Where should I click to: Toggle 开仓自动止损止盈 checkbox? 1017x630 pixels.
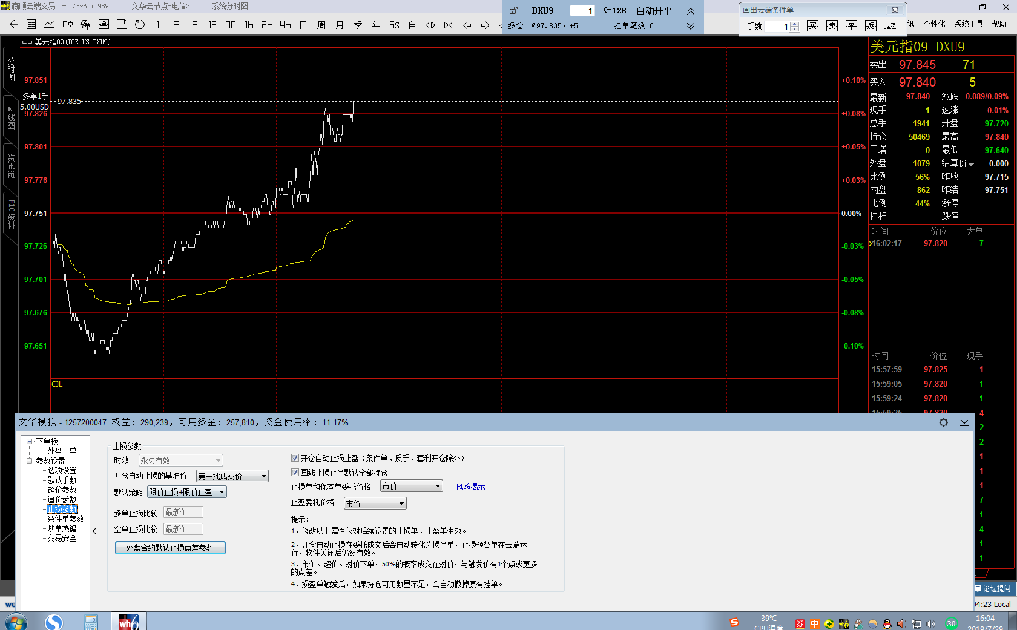(295, 458)
